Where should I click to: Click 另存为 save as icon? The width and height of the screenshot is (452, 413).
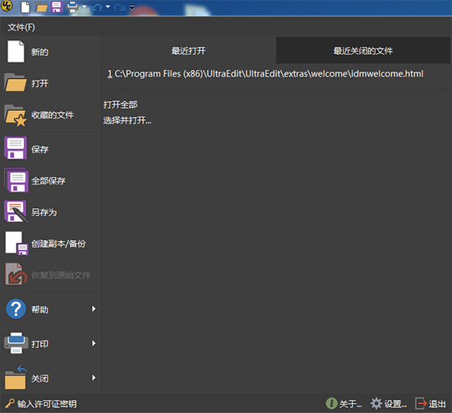16,211
